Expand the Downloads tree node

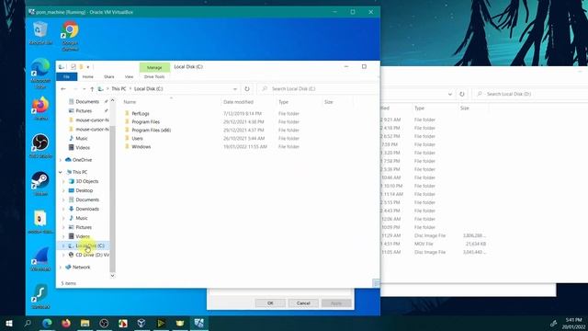pos(63,209)
